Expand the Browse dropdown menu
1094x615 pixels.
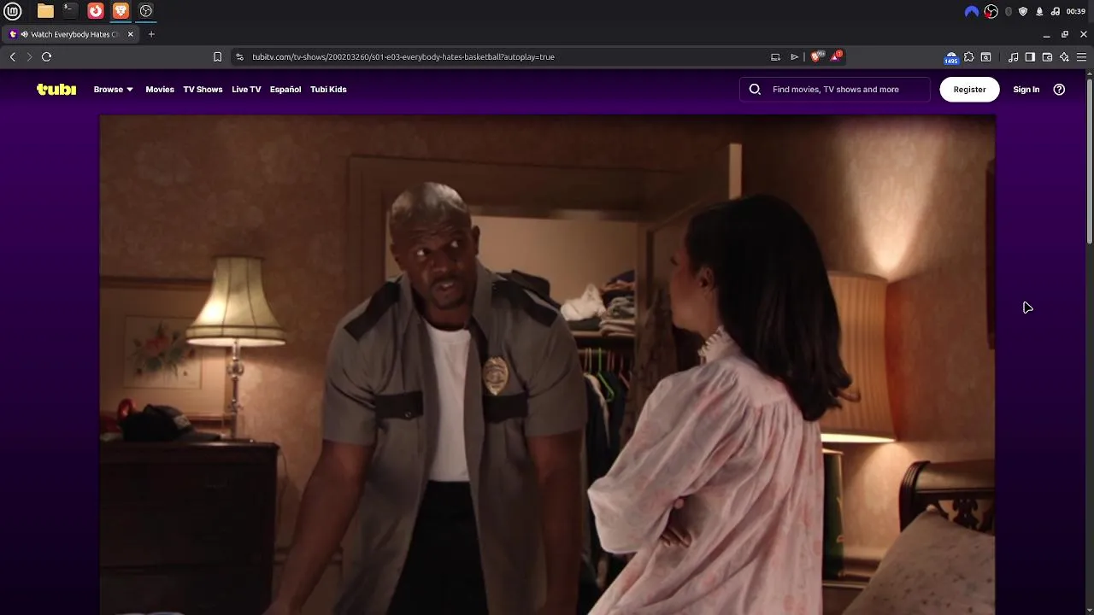[x=113, y=89]
